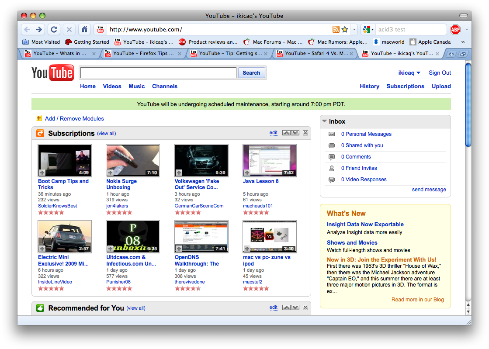
Task: Open a new tab with plus button
Action: pos(451,54)
